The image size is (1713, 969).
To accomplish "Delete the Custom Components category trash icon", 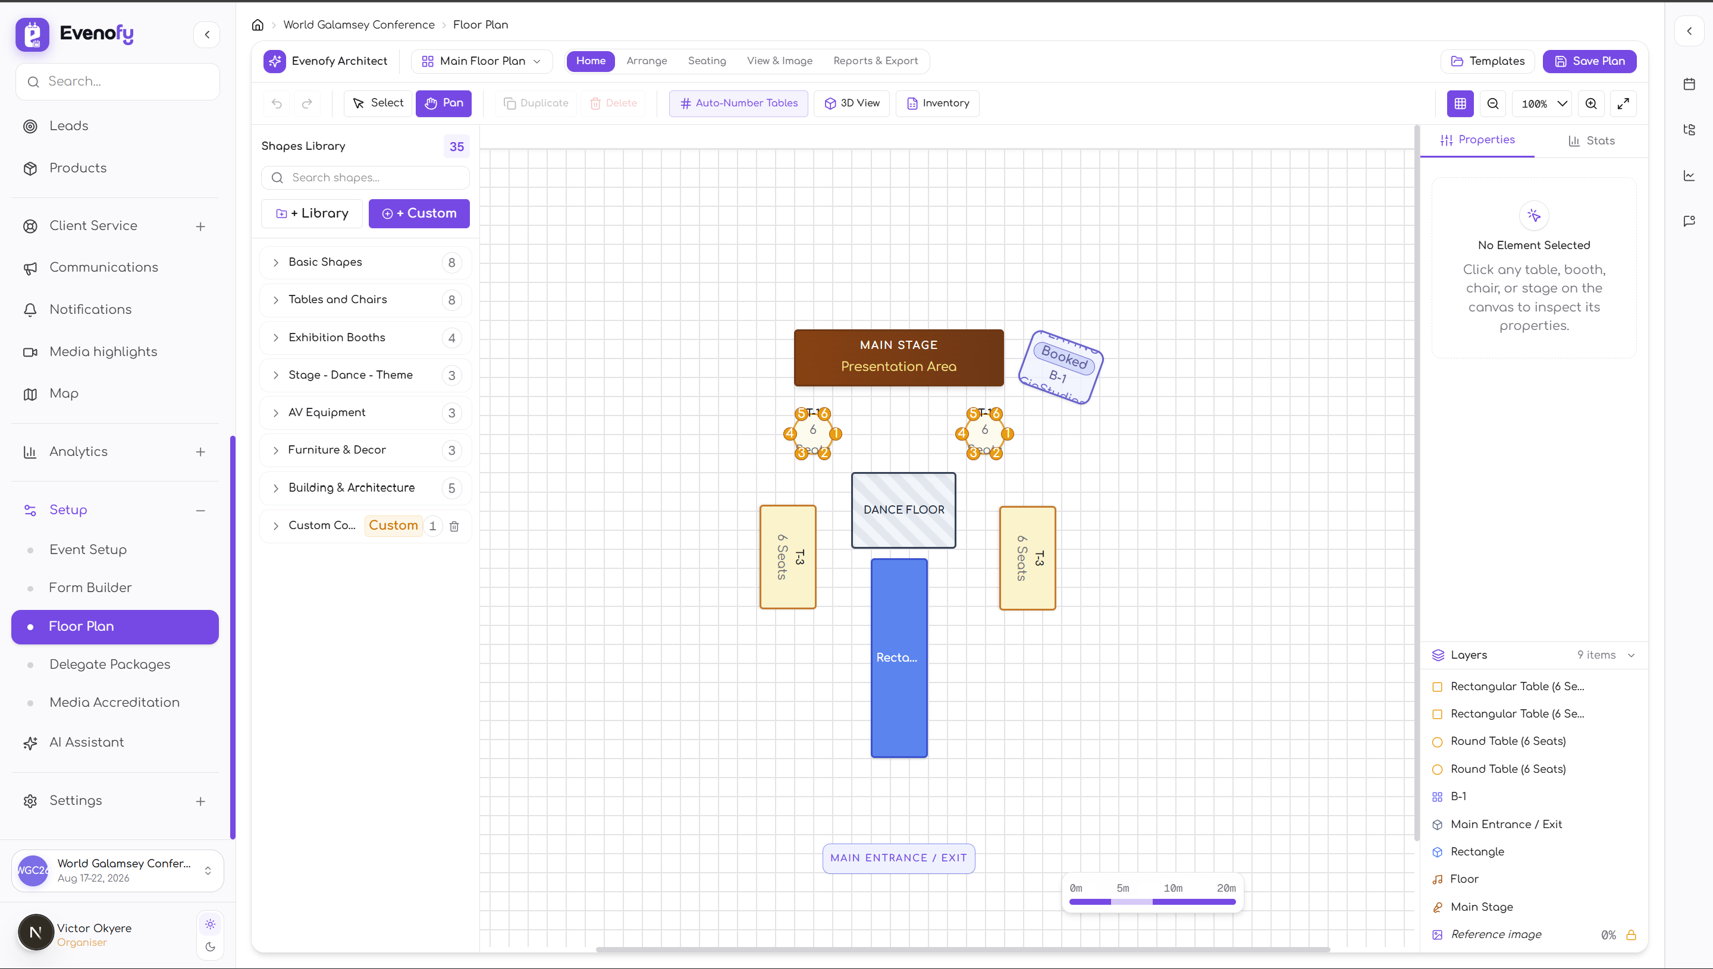I will 454,526.
